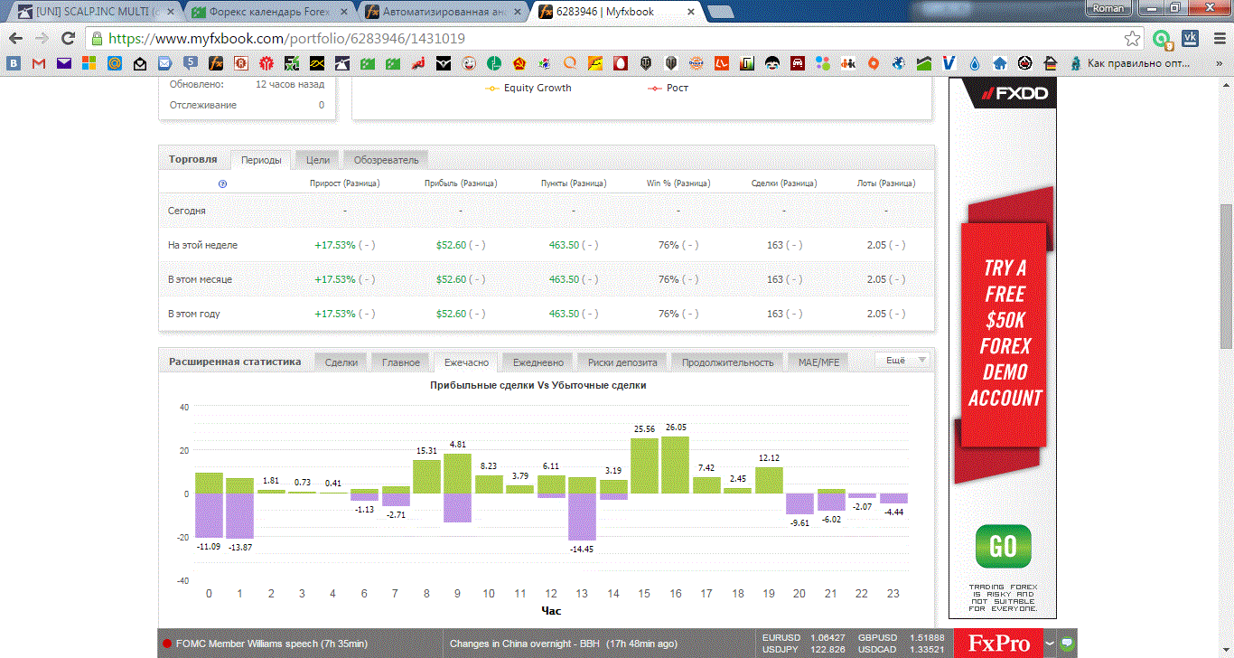Image resolution: width=1234 pixels, height=658 pixels.
Task: Open the Roman profile button in title bar
Action: [1108, 8]
